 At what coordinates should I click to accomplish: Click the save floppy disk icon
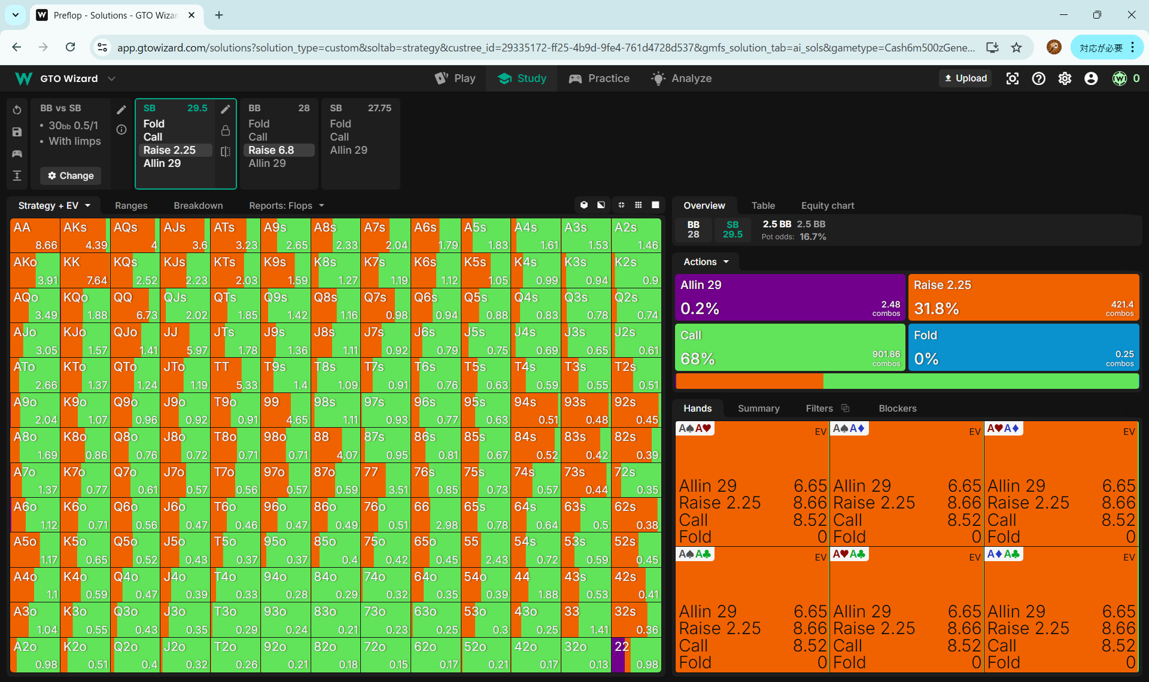tap(17, 132)
